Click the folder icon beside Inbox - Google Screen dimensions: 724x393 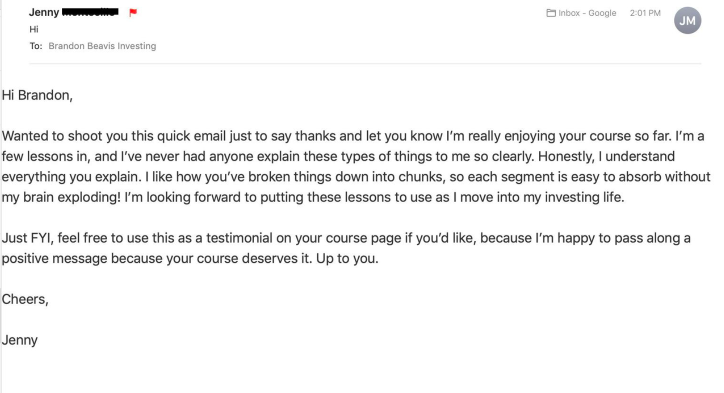(551, 13)
